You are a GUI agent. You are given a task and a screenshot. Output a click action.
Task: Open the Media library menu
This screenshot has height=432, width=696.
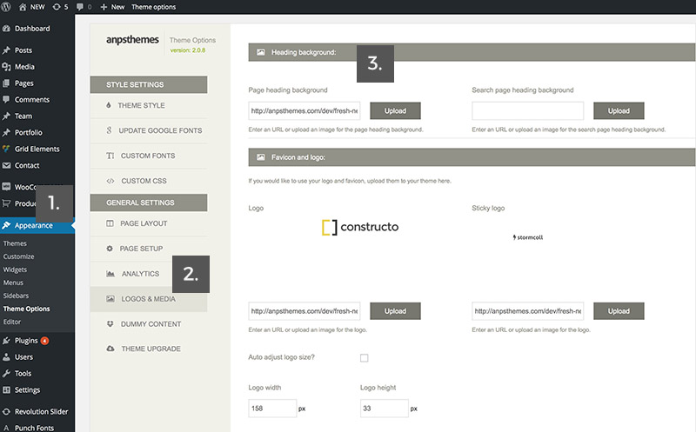coord(24,67)
